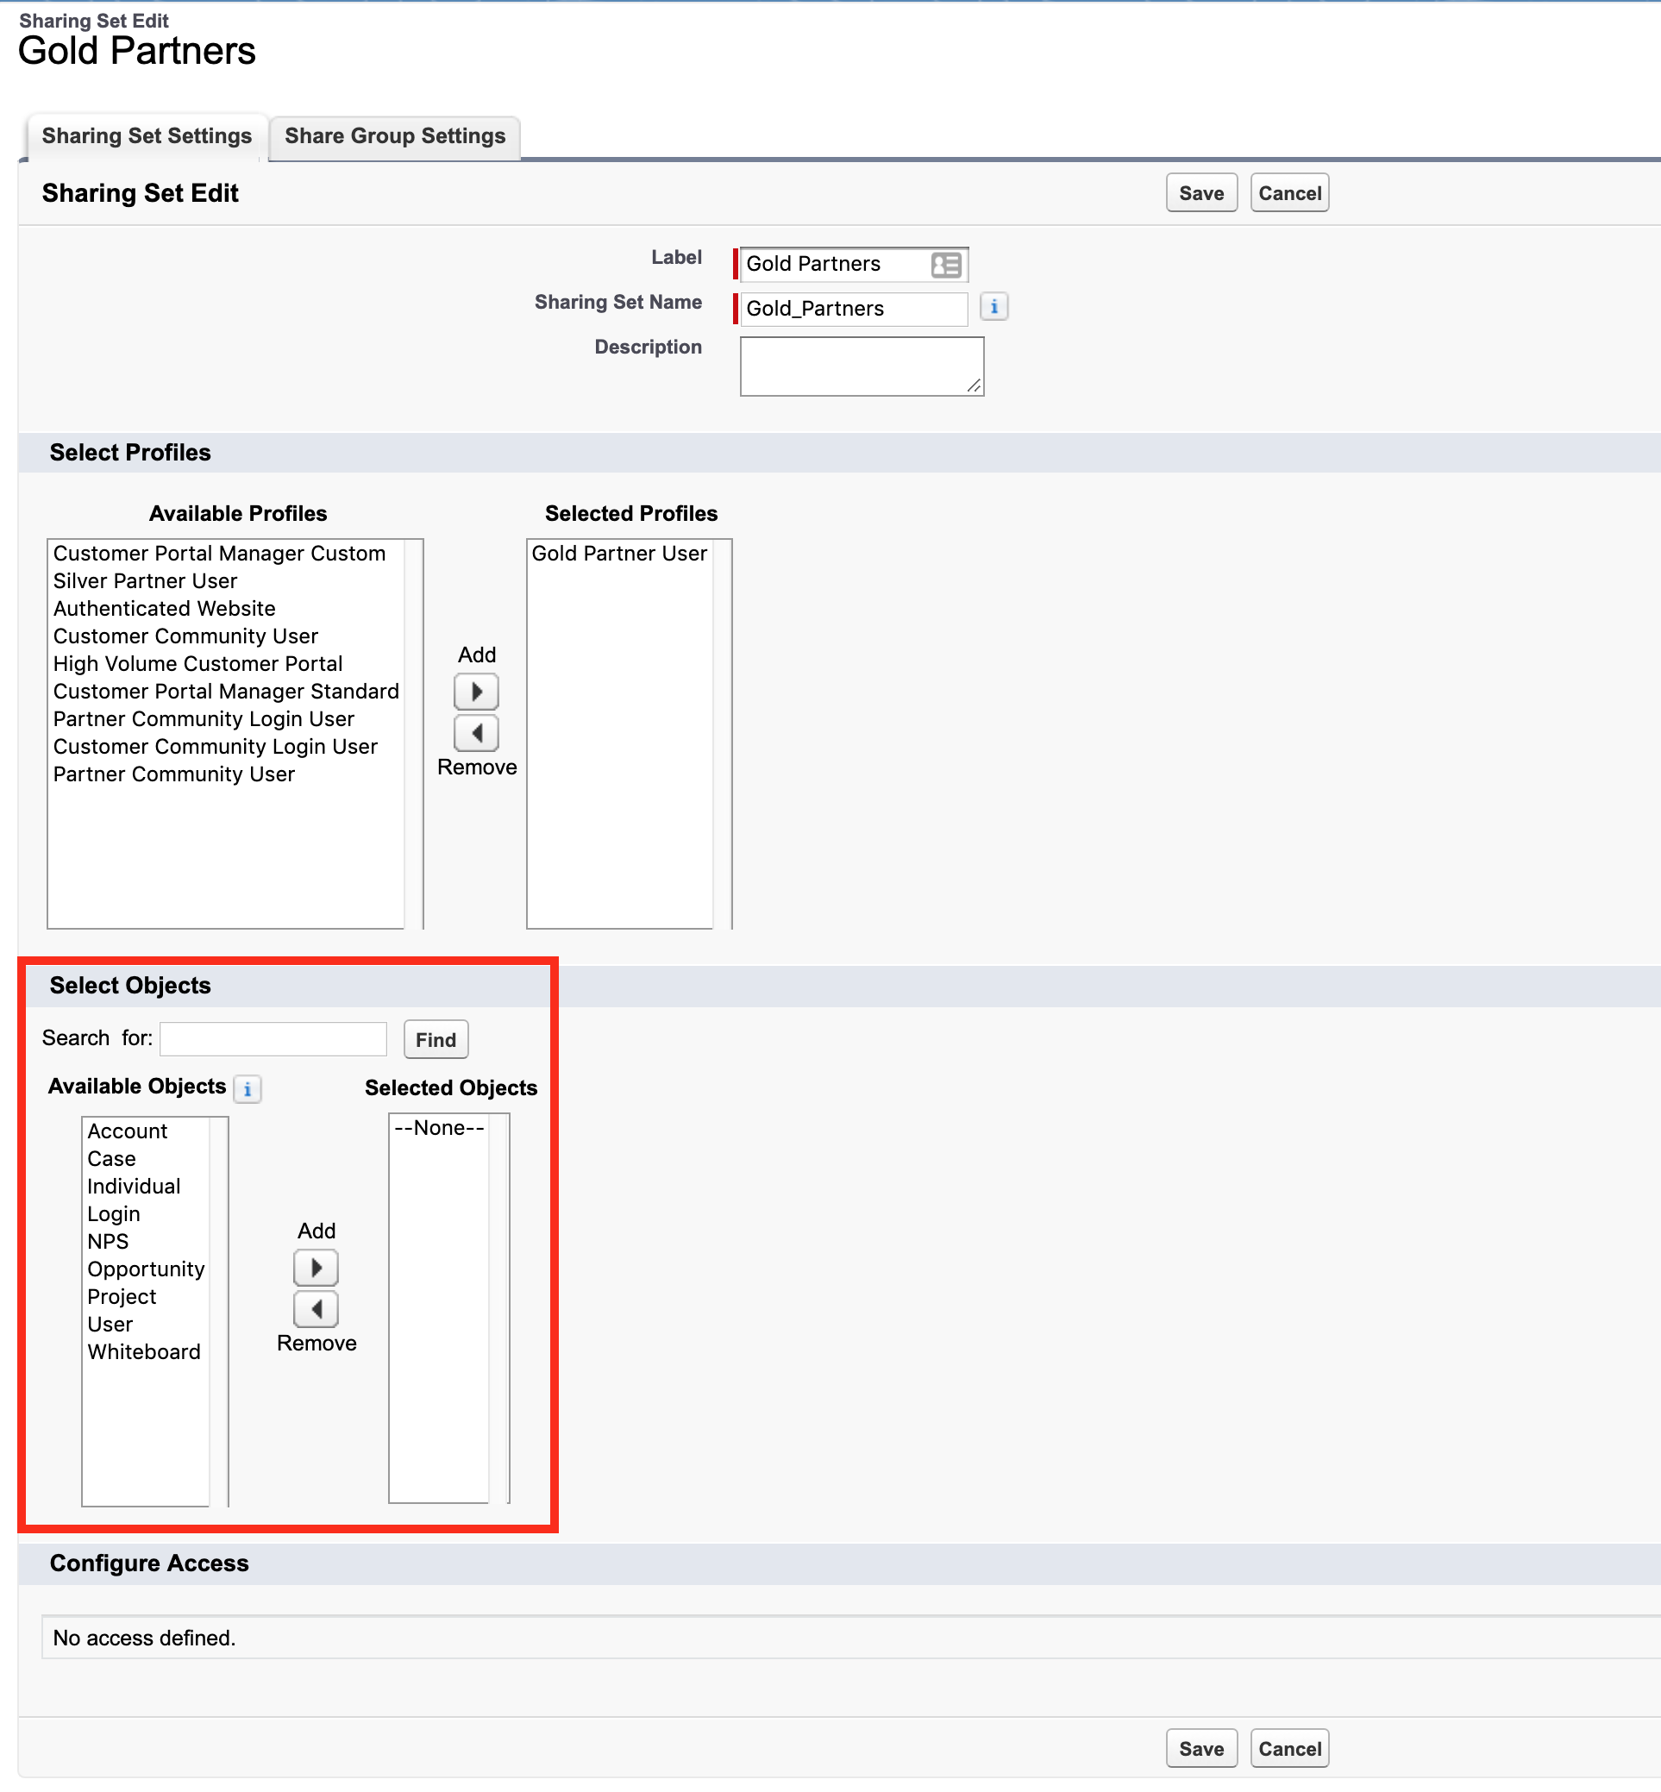Click the Remove arrow for objects
The width and height of the screenshot is (1661, 1792).
[317, 1309]
